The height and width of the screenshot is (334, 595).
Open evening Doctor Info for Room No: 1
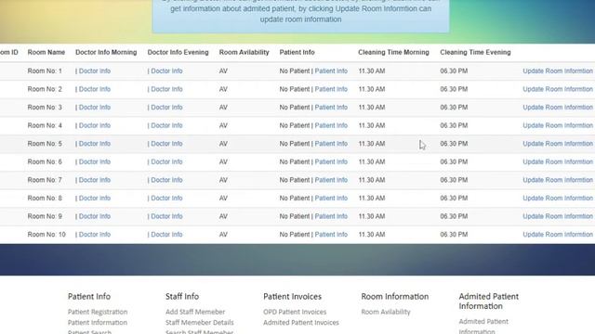166,71
